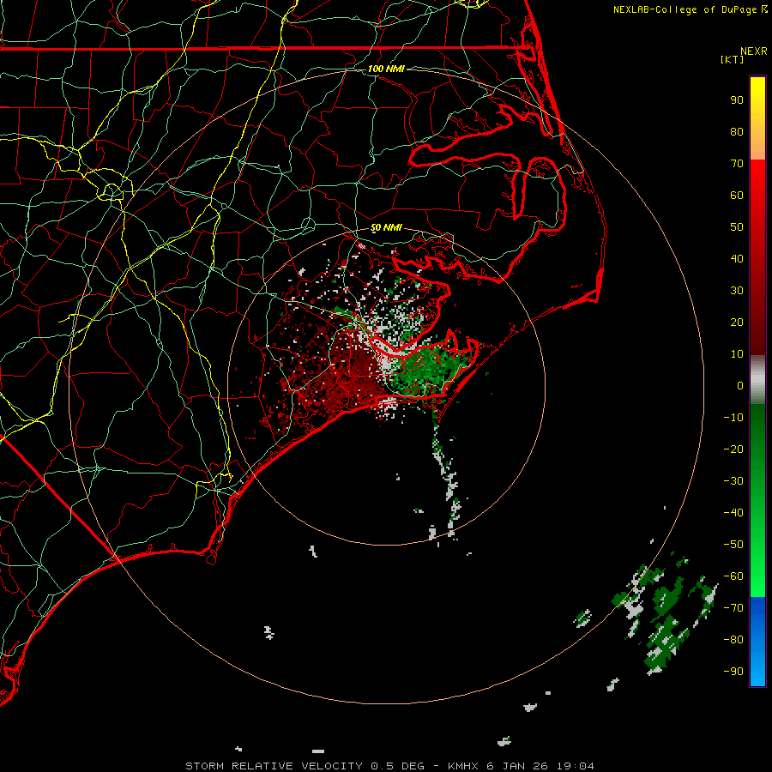The image size is (772, 772).
Task: Click the 90 value on velocity scale
Action: [737, 100]
